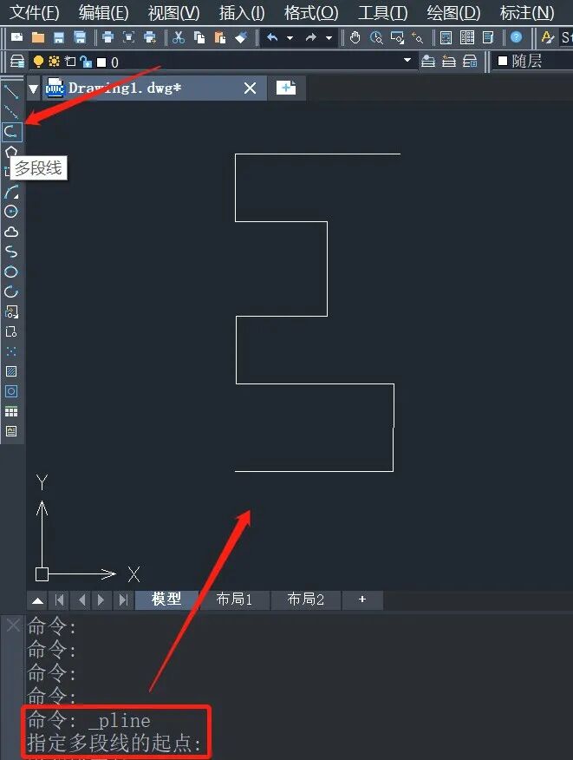The width and height of the screenshot is (573, 760).
Task: Expand the layer list dropdown
Action: click(407, 61)
